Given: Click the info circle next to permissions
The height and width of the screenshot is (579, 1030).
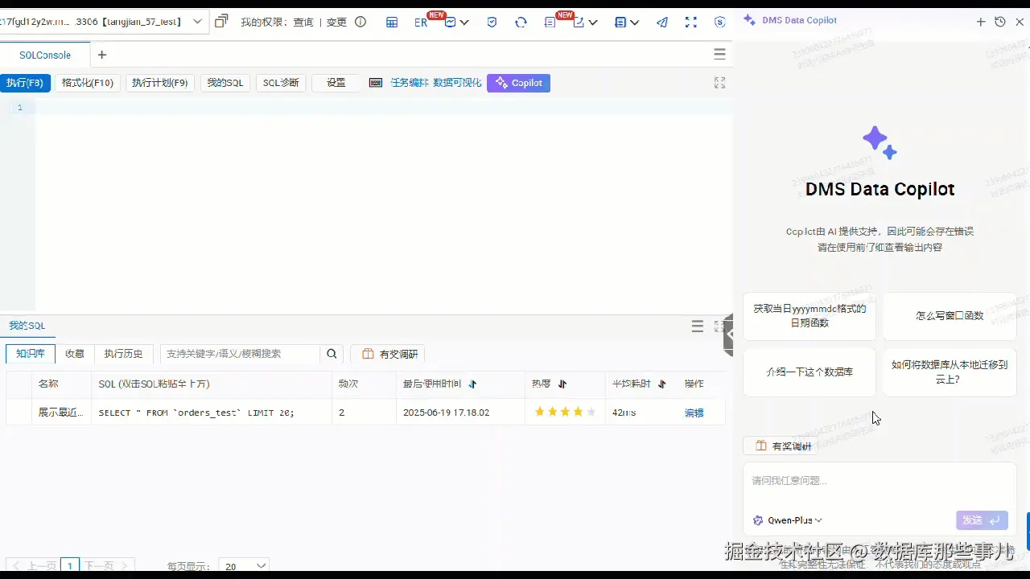Looking at the screenshot, I should pos(360,22).
